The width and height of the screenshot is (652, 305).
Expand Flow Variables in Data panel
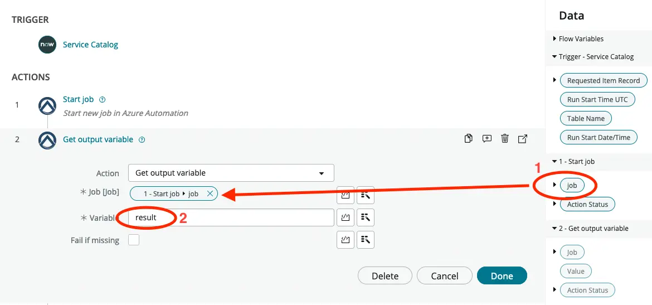pyautogui.click(x=554, y=39)
